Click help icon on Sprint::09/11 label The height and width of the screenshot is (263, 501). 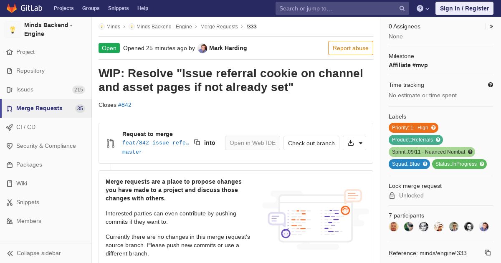[470, 152]
